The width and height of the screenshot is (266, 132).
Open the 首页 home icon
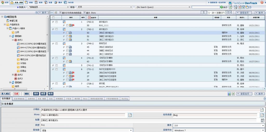(3, 3)
